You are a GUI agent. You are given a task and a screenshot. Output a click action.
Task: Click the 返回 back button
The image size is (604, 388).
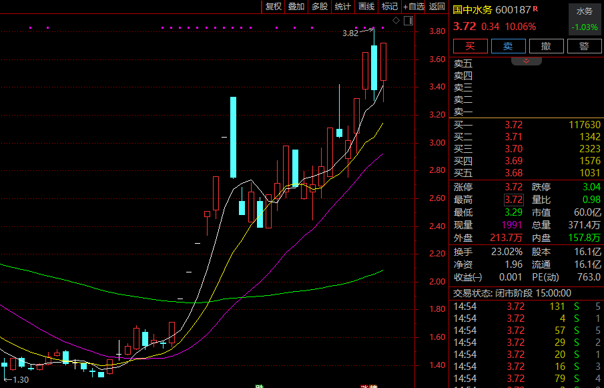(437, 7)
